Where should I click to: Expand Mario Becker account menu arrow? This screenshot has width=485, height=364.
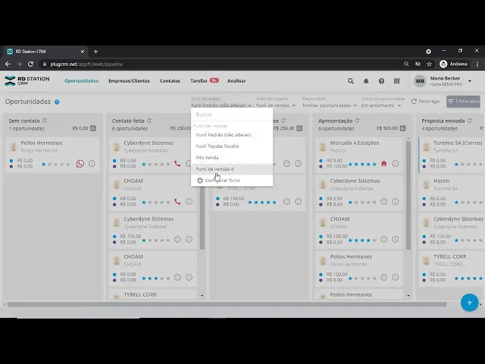tap(470, 81)
